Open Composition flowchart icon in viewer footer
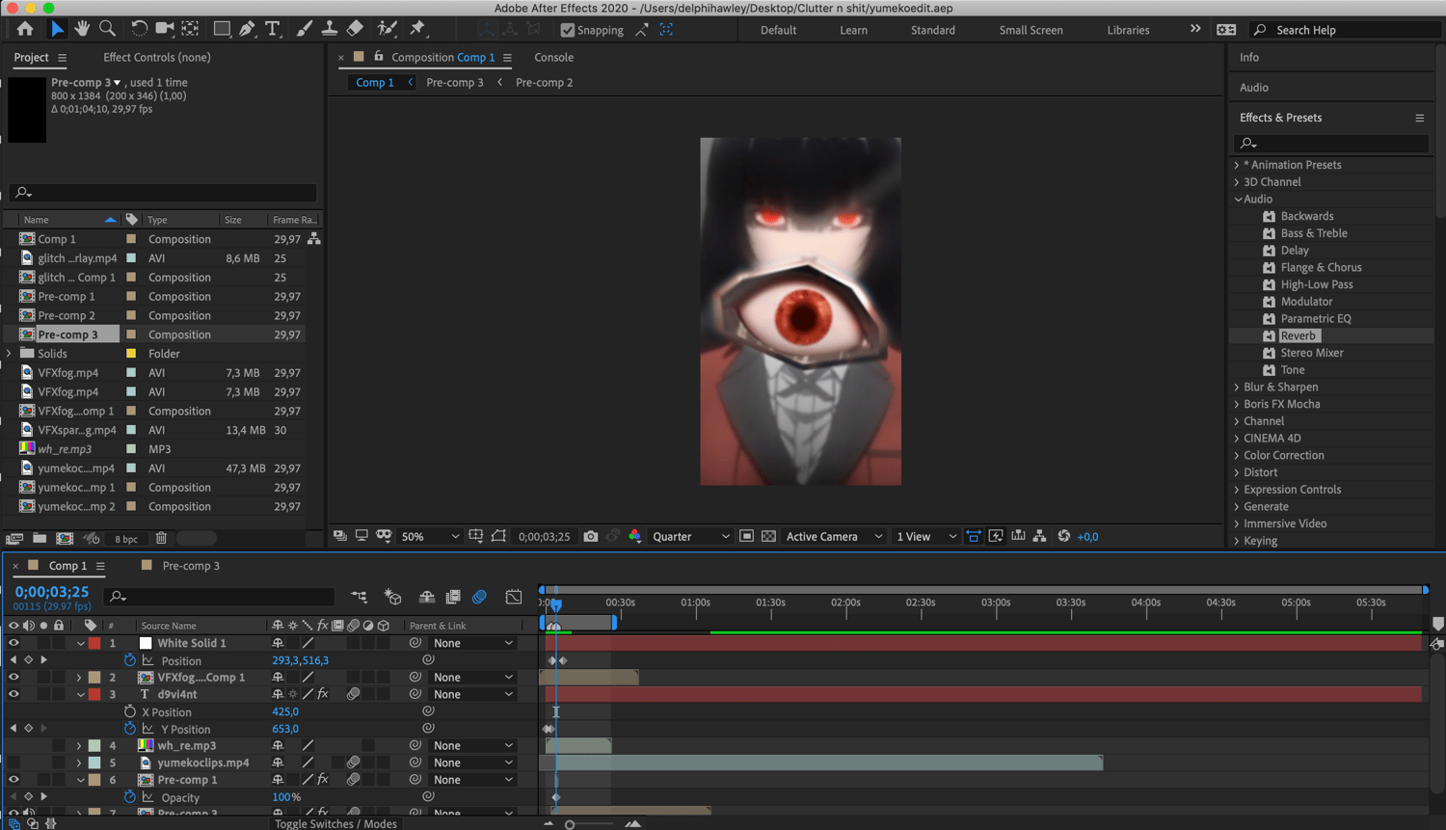 (1039, 536)
